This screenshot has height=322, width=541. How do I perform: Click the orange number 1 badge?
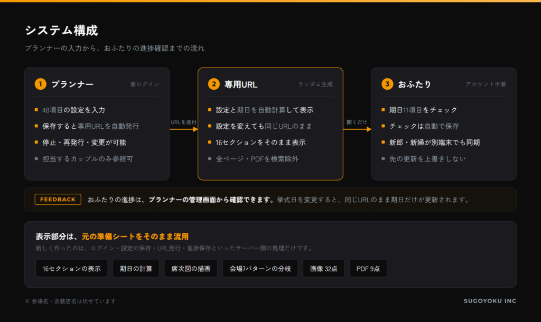[40, 84]
